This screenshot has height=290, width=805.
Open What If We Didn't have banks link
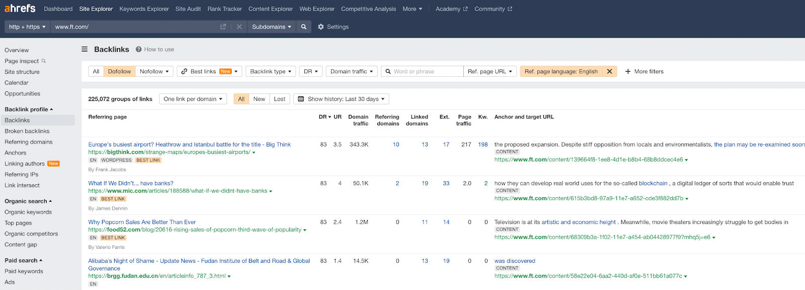[131, 183]
